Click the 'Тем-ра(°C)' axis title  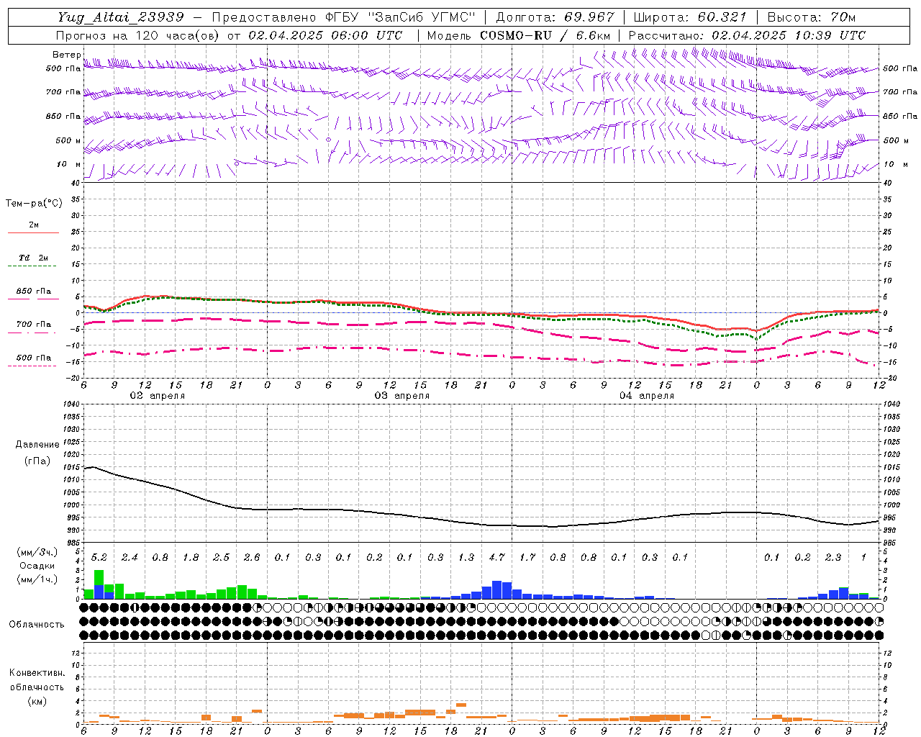pos(34,204)
